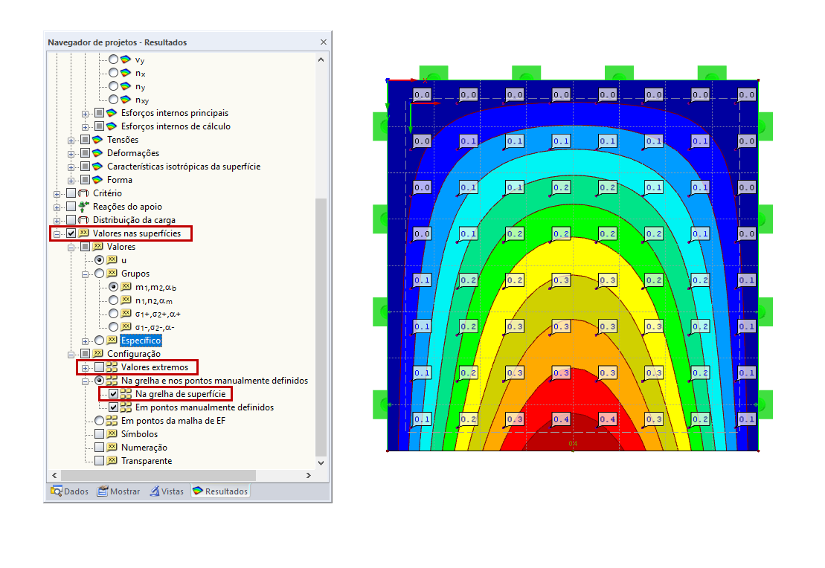Image resolution: width=825 pixels, height=568 pixels.
Task: Expand the Específico tree node
Action: click(86, 341)
